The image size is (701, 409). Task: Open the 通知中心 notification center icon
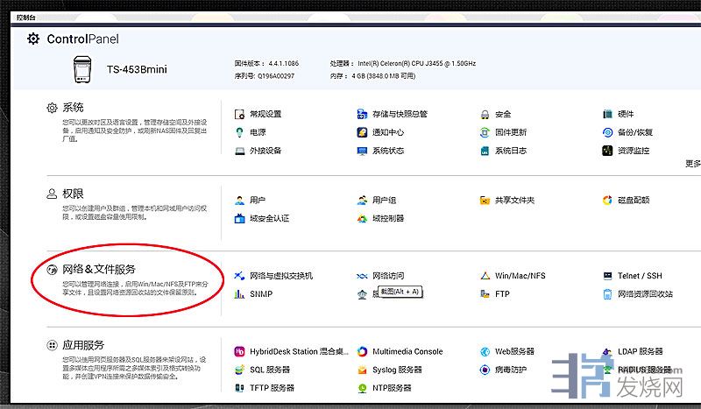point(362,133)
